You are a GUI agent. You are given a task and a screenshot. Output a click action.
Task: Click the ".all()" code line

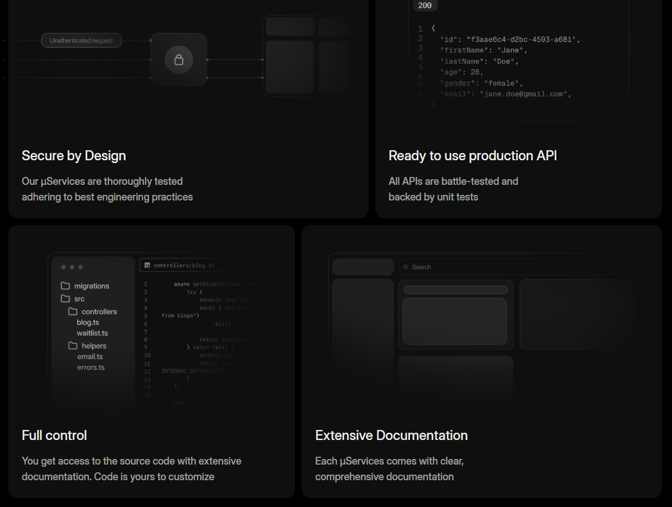(x=221, y=323)
